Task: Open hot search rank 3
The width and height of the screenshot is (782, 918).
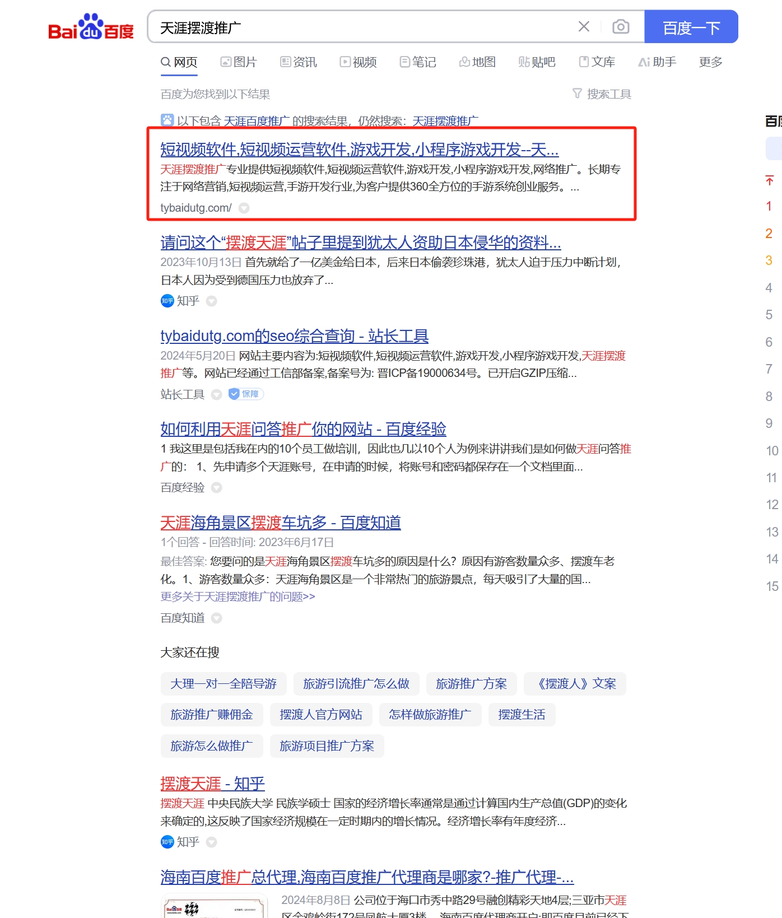Action: click(769, 260)
